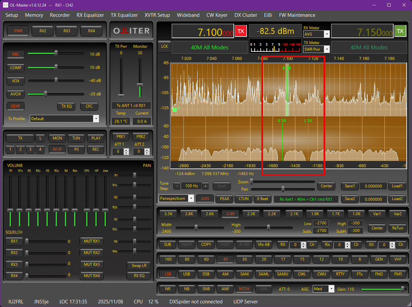Viewport: 412px width, 307px height.
Task: Select the USB mode button
Action: [187, 274]
